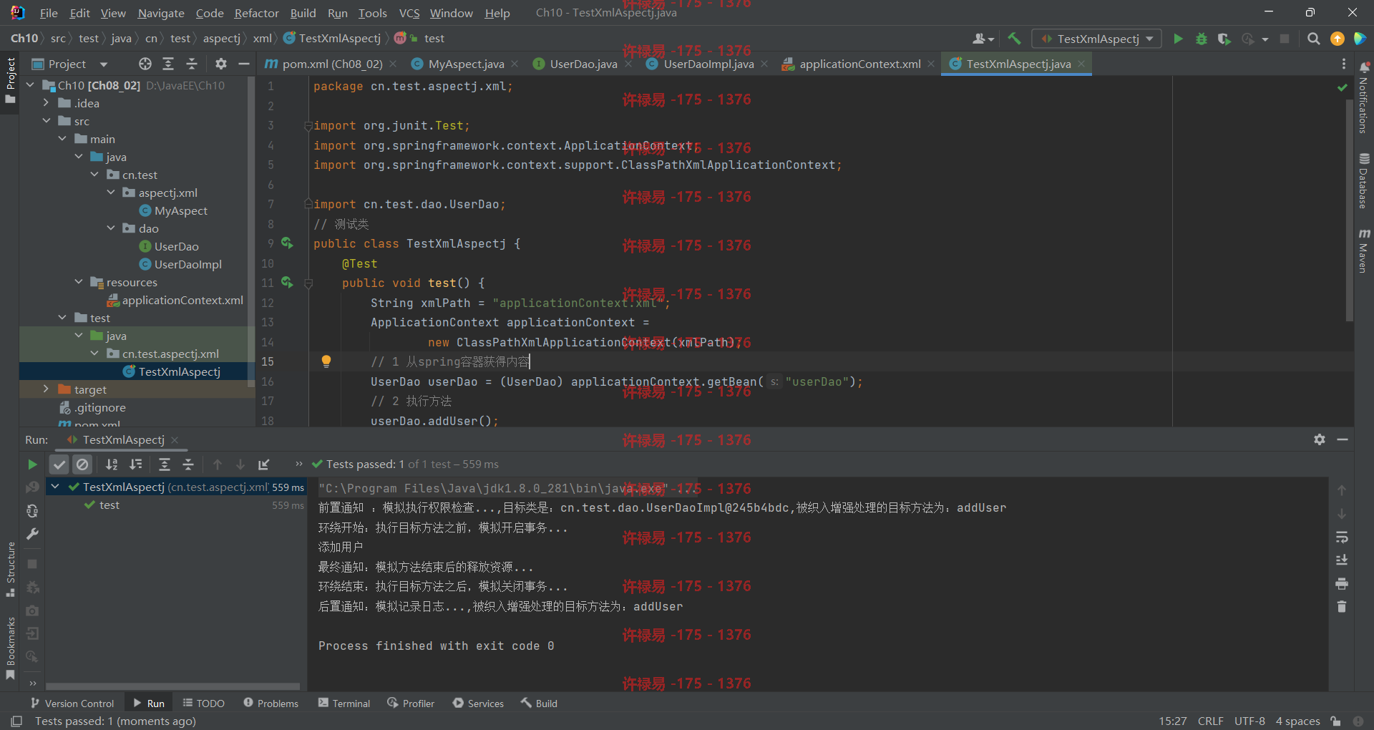The height and width of the screenshot is (730, 1374).
Task: Click CRLF line separator in status bar
Action: 1211,721
